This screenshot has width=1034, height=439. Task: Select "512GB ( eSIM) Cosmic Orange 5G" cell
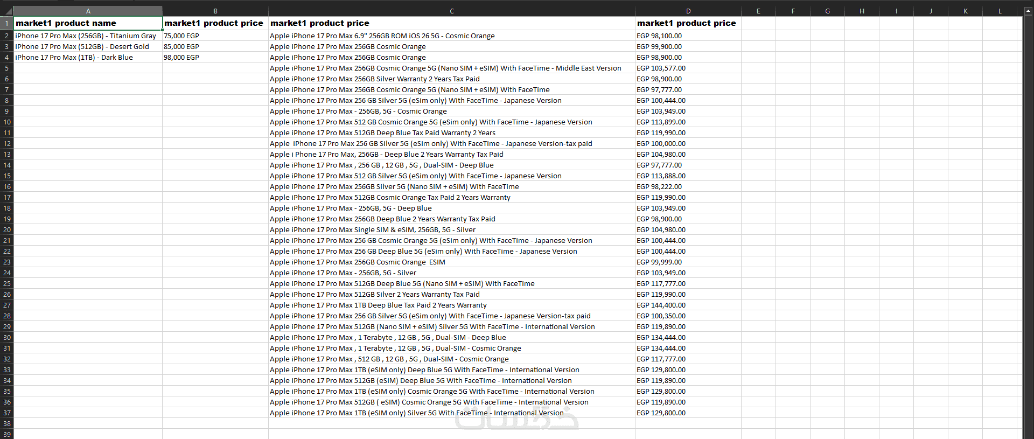(x=452, y=402)
